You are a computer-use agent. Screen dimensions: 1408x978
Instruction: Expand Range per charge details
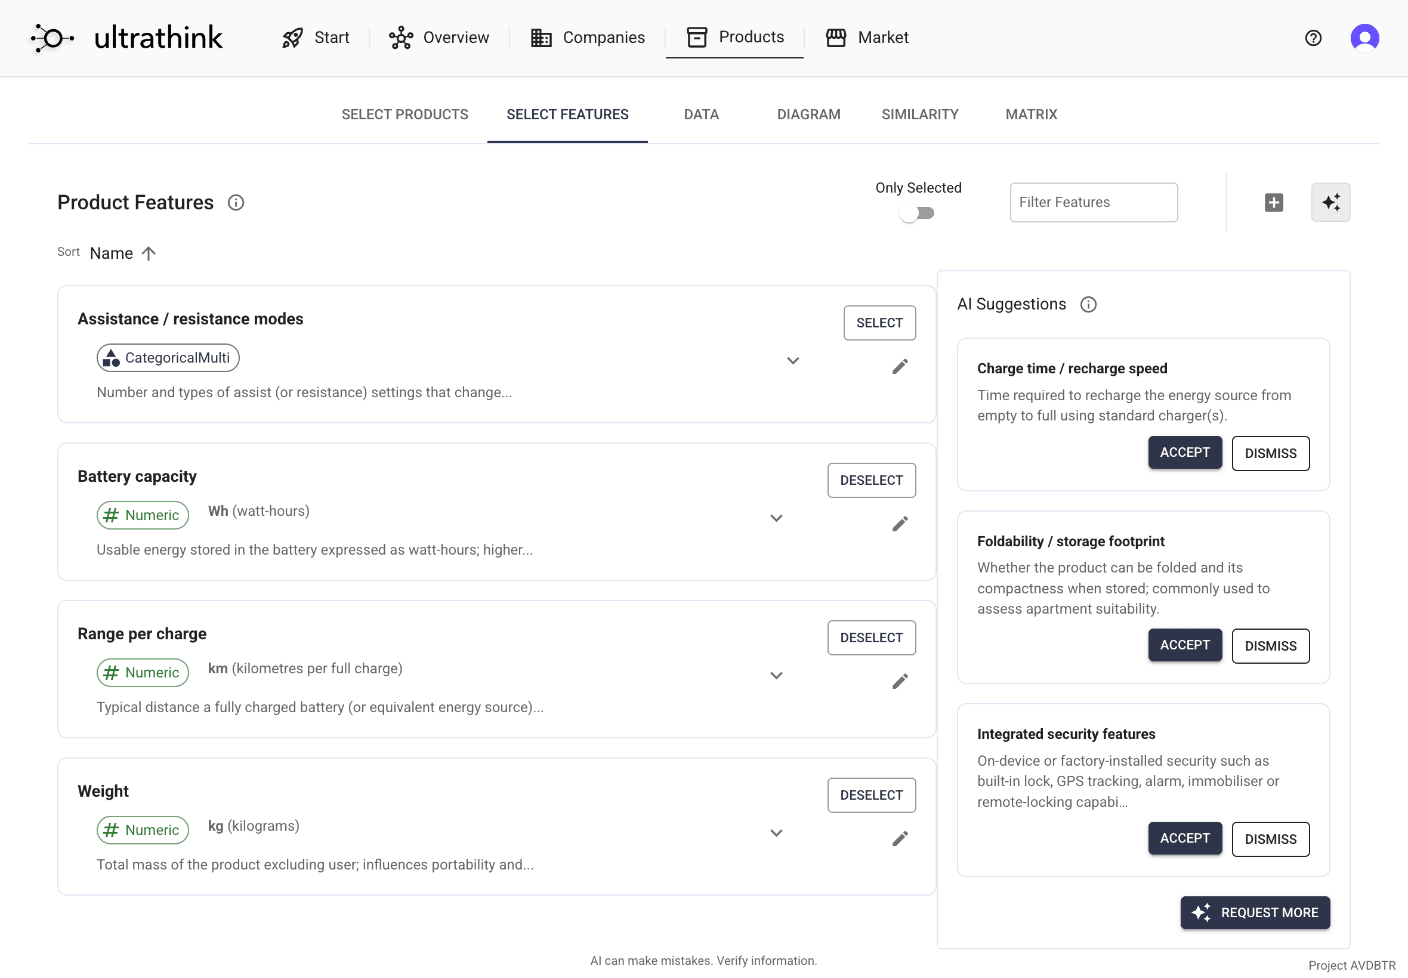pyautogui.click(x=776, y=675)
